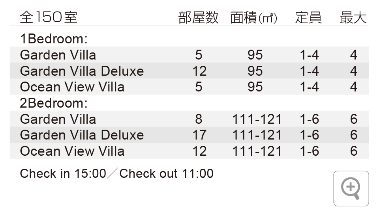The width and height of the screenshot is (379, 216).
Task: Click the 1Bedroom section label
Action: (x=53, y=39)
